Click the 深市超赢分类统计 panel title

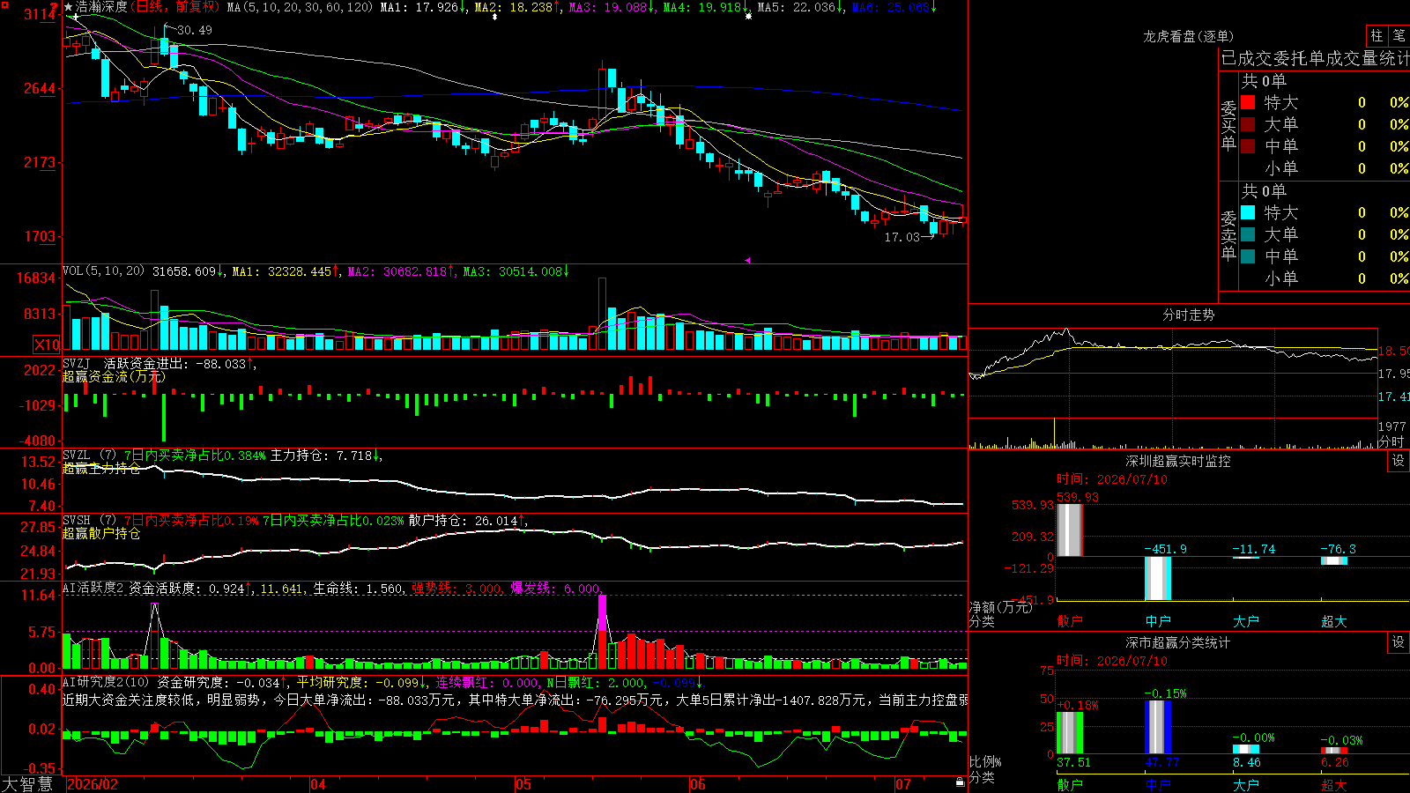(x=1177, y=642)
